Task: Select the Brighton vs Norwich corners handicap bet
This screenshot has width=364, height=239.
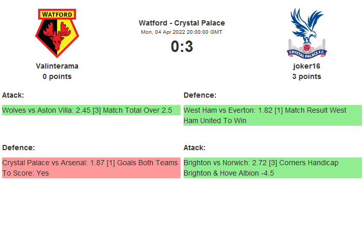Action: tap(272, 168)
